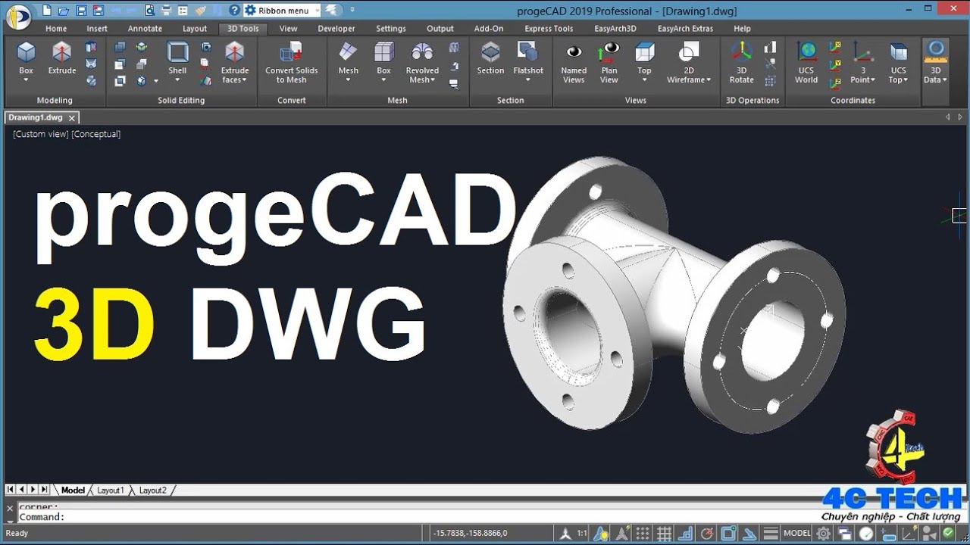Click the 3D Array icon

click(770, 80)
